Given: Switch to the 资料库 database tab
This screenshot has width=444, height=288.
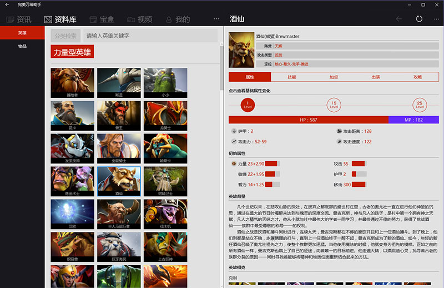Looking at the screenshot, I should tap(60, 19).
